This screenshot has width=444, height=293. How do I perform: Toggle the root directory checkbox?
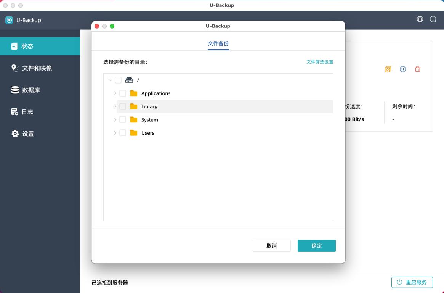point(118,80)
